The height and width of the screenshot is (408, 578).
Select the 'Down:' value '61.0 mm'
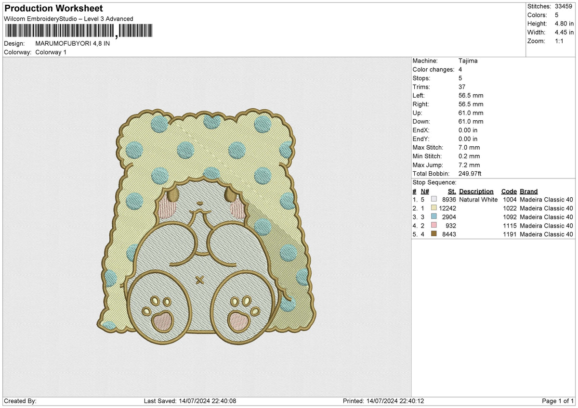(x=471, y=122)
